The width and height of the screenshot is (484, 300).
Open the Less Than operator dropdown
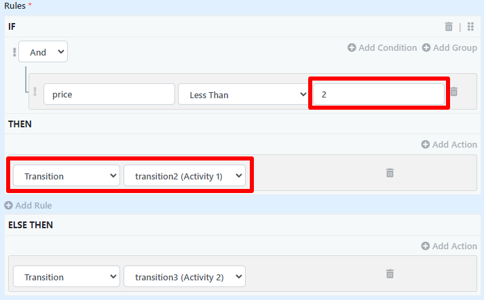pyautogui.click(x=243, y=95)
